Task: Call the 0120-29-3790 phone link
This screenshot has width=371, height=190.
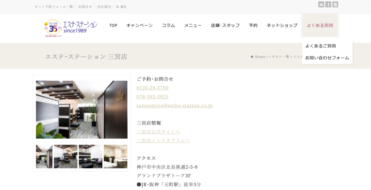Action: (x=153, y=88)
